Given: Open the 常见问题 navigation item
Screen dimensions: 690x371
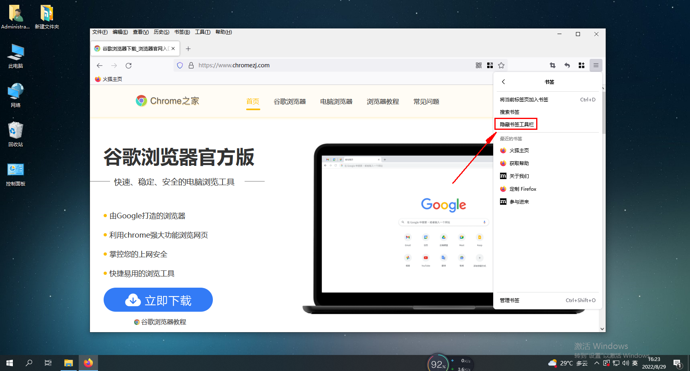Looking at the screenshot, I should tap(426, 102).
